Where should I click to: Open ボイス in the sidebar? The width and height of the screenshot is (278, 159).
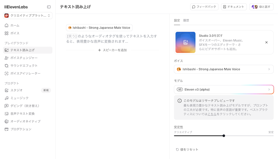(14, 33)
